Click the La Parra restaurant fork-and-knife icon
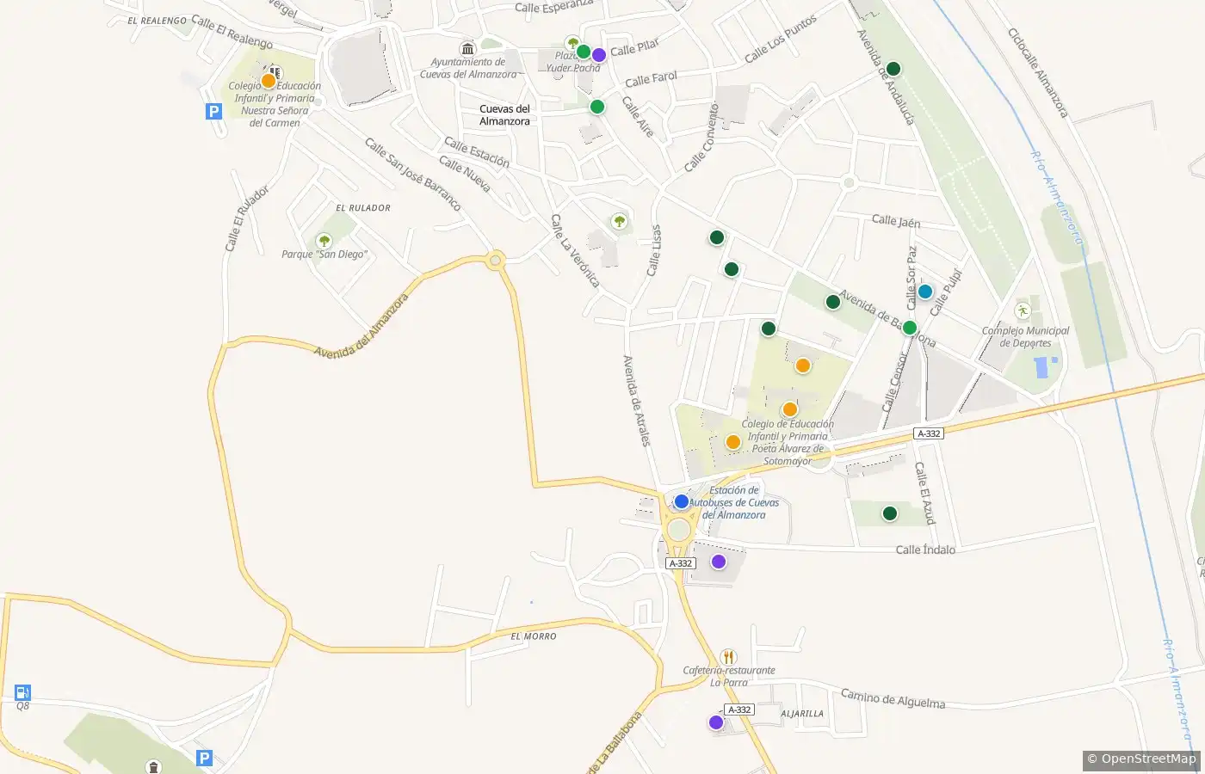The width and height of the screenshot is (1205, 774). pyautogui.click(x=728, y=657)
